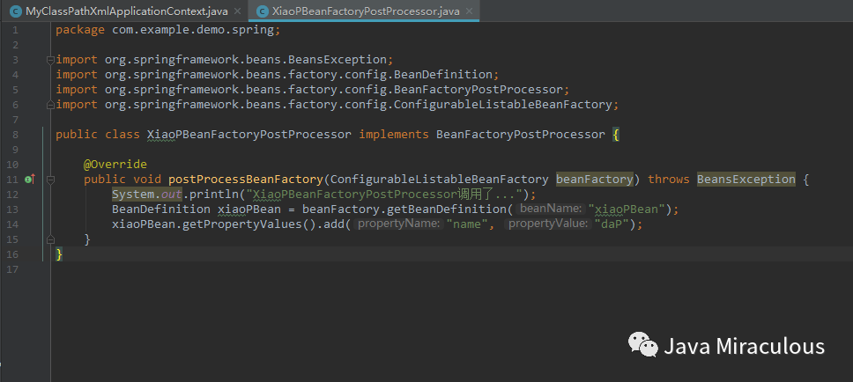This screenshot has width=853, height=382.
Task: Collapse postProcessBeanFactory method fold on line 11
Action: 50,179
